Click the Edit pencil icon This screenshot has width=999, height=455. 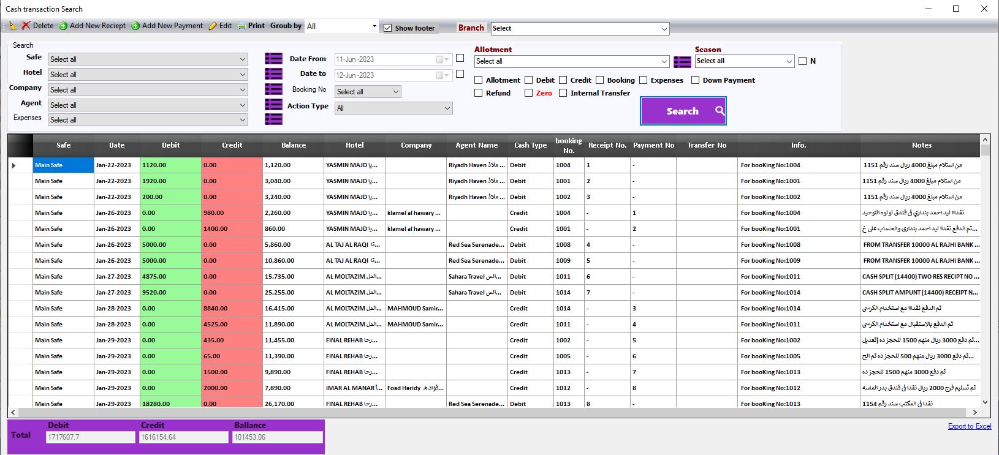213,26
